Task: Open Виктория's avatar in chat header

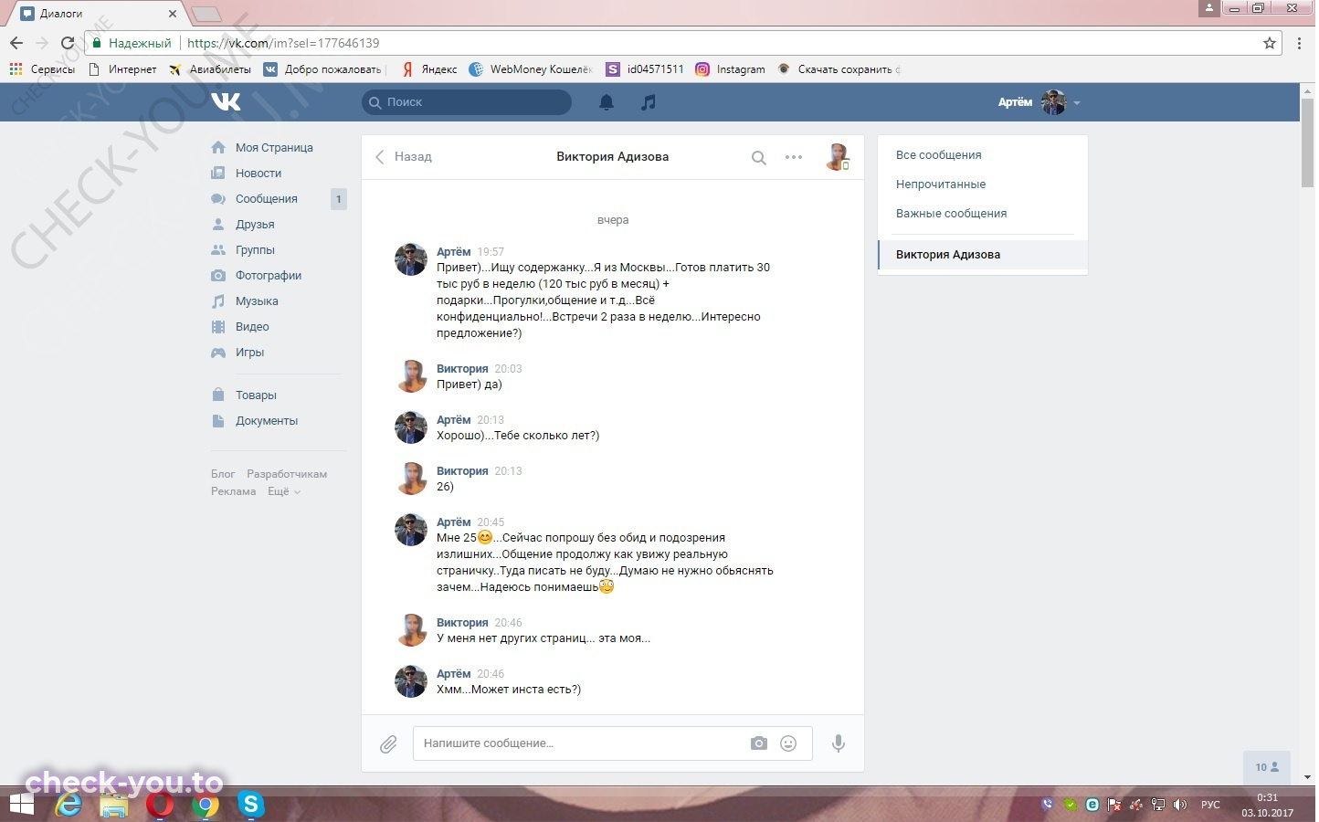Action: [x=838, y=157]
